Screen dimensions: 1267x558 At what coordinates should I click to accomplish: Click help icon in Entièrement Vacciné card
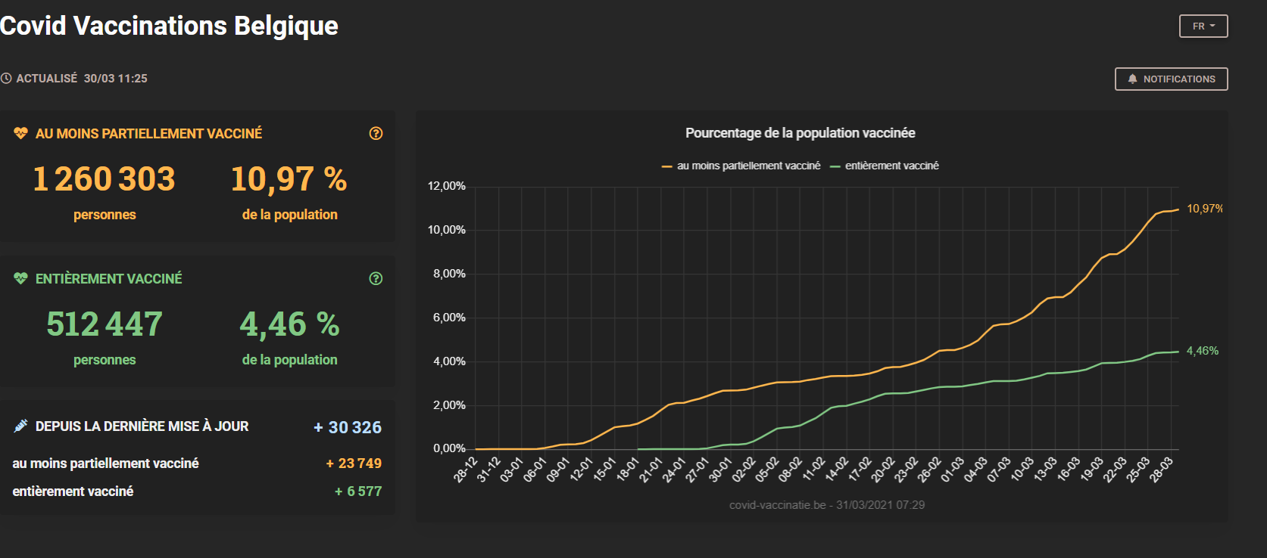[x=376, y=279]
